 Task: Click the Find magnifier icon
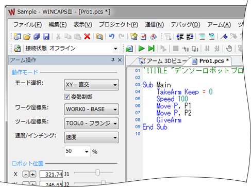coord(99,37)
